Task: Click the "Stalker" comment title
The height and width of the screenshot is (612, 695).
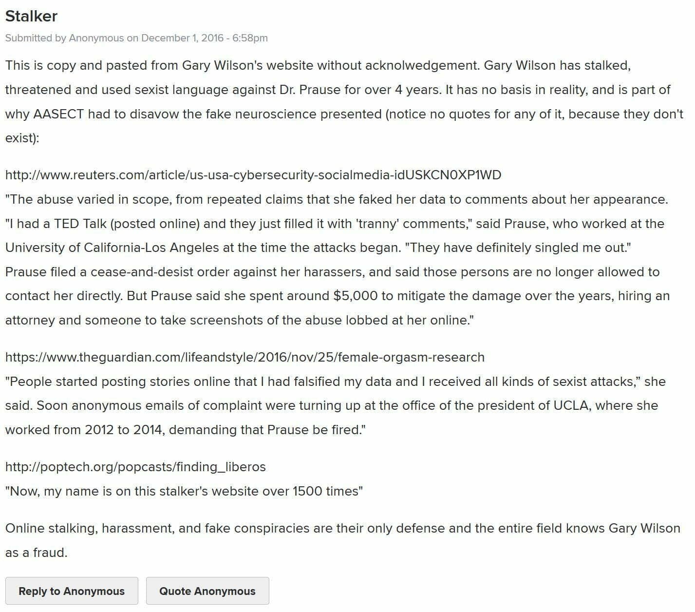Action: click(x=31, y=16)
